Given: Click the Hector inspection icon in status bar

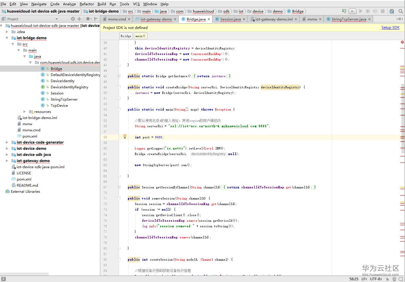Looking at the screenshot, I should click(394, 279).
